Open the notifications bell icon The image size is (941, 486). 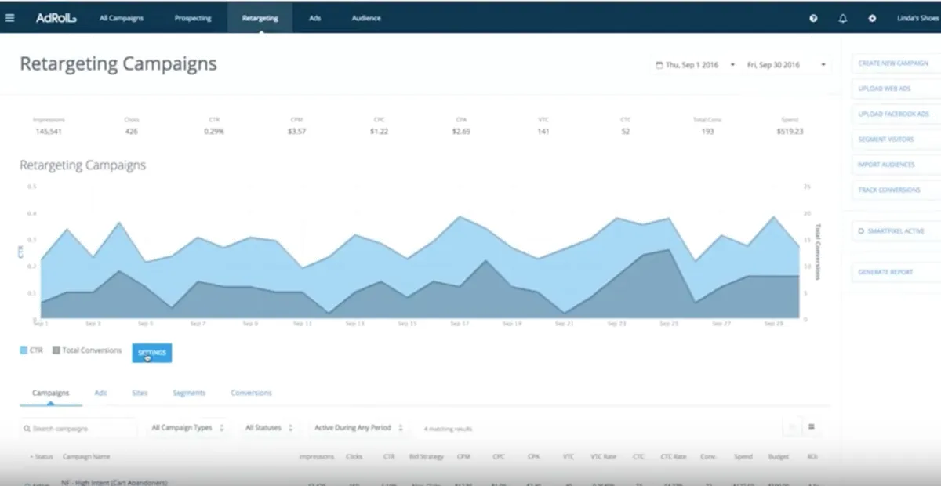click(x=843, y=18)
